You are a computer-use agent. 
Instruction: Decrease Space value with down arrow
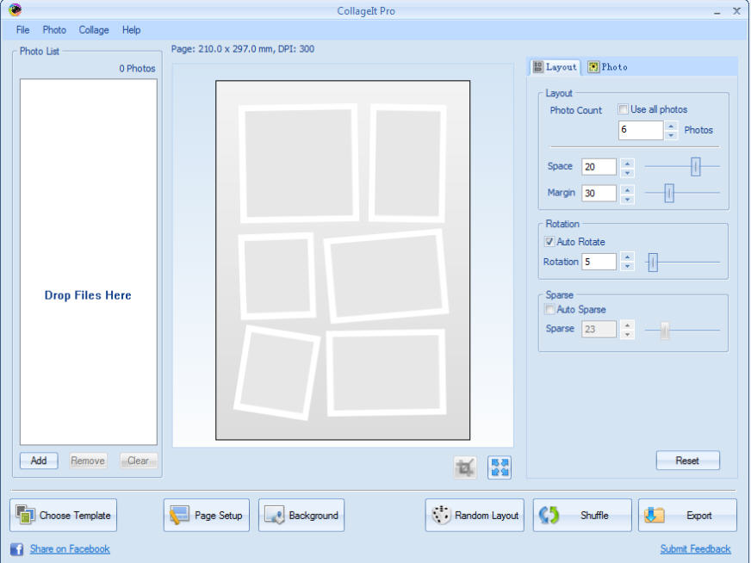click(x=628, y=172)
